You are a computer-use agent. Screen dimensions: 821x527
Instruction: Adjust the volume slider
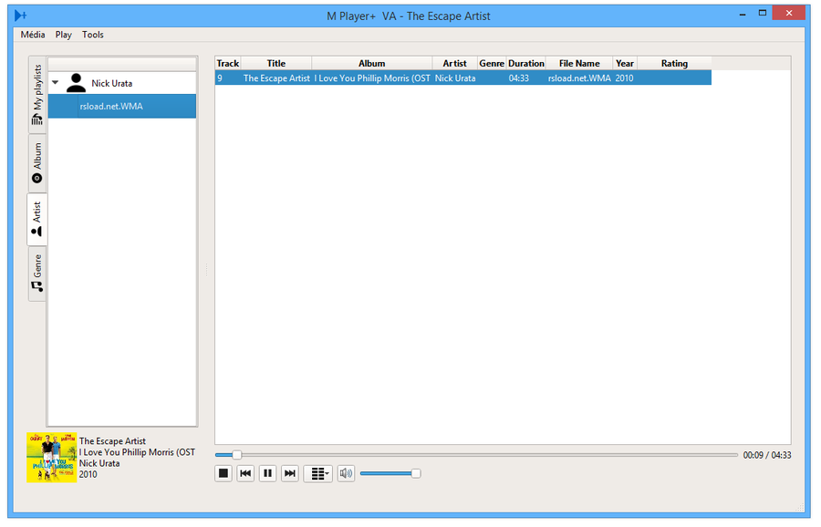click(390, 473)
